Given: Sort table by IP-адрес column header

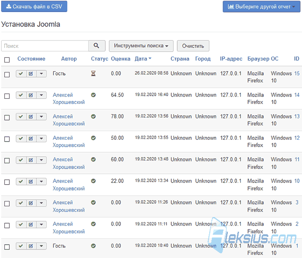Looking at the screenshot, I should click(231, 59).
